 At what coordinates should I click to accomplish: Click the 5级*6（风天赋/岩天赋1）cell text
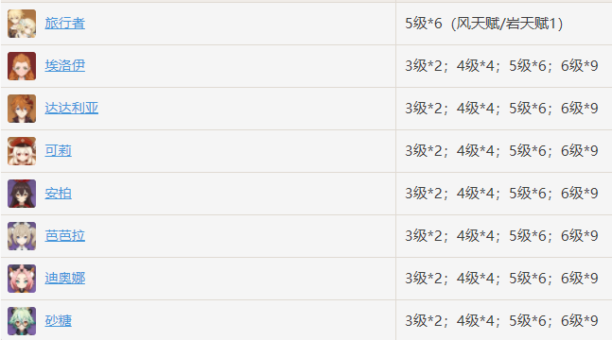click(484, 24)
